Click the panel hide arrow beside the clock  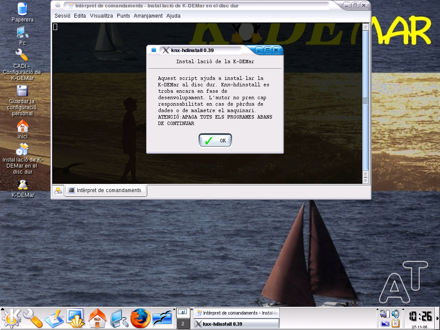coord(437,318)
